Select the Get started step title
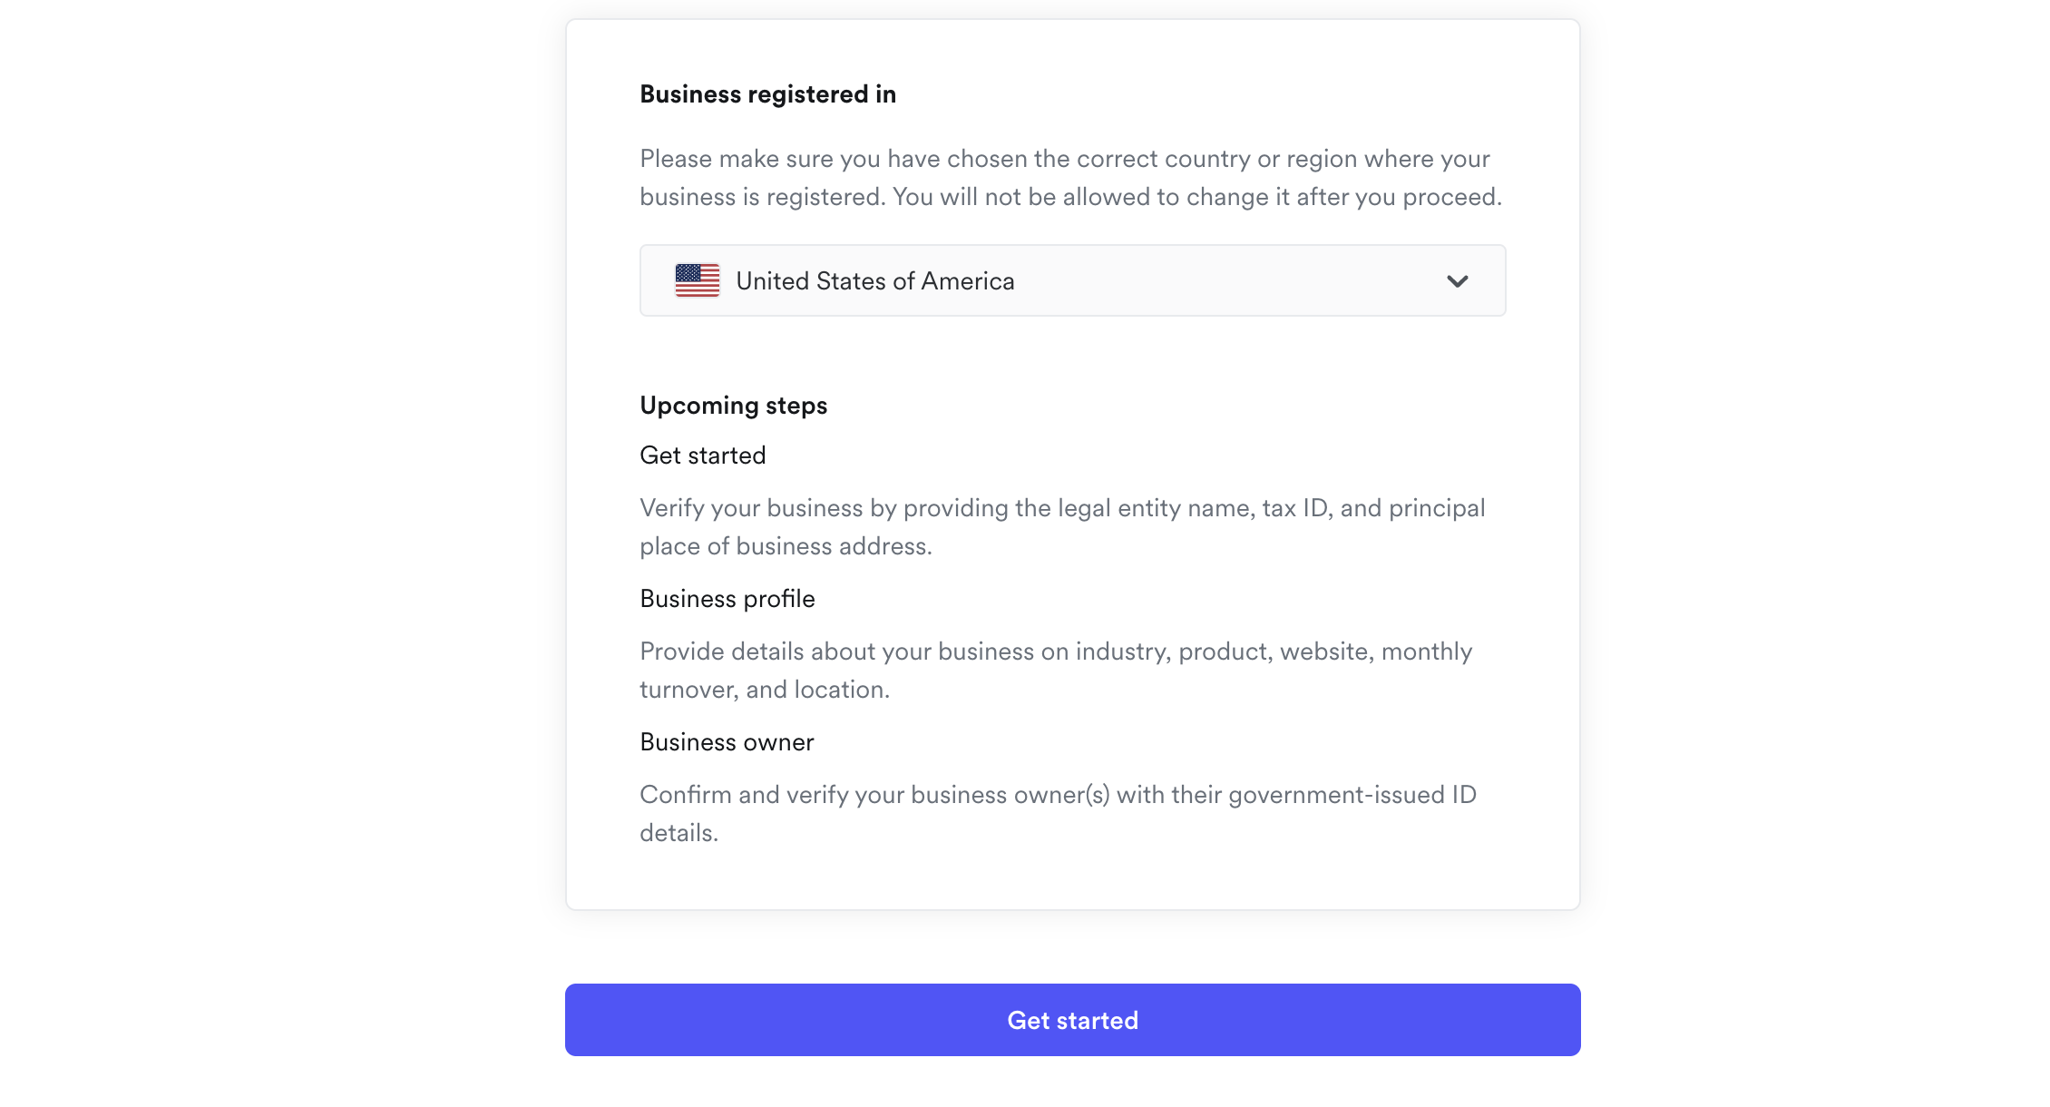This screenshot has height=1107, width=2050. pos(702,456)
